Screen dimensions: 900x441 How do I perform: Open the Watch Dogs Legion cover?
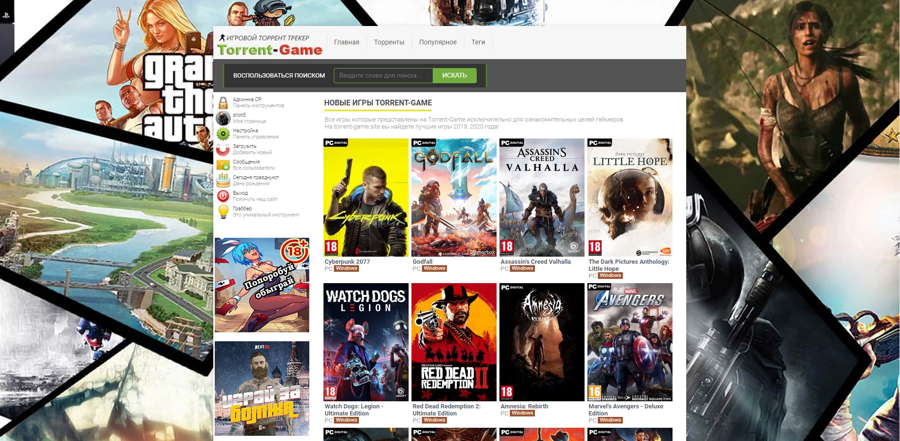[366, 342]
